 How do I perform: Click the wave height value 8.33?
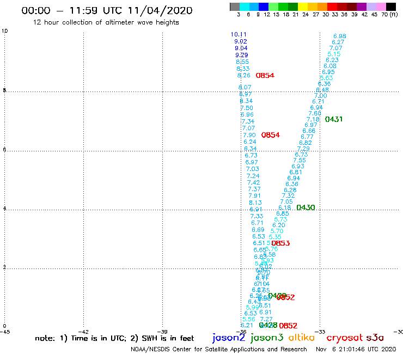(243, 69)
